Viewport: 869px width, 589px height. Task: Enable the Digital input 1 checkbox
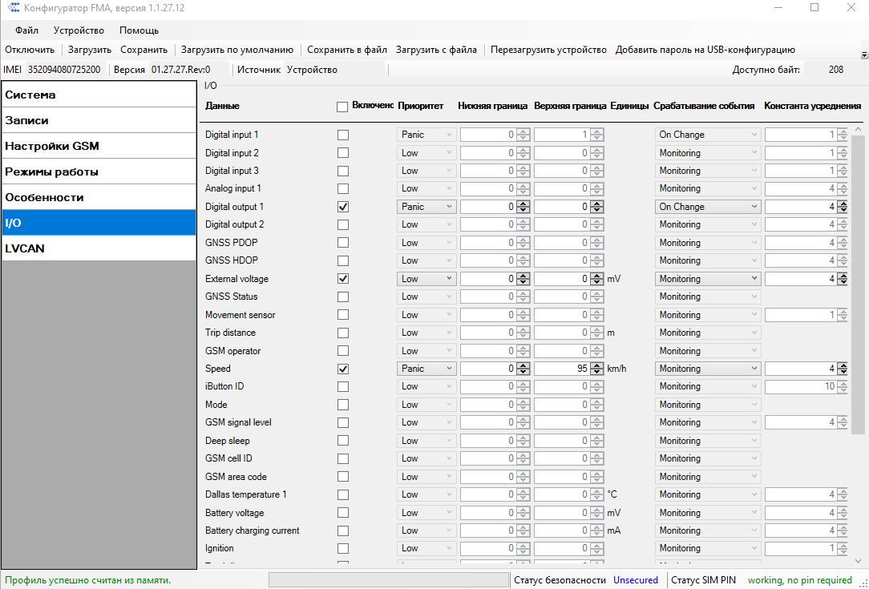click(343, 135)
